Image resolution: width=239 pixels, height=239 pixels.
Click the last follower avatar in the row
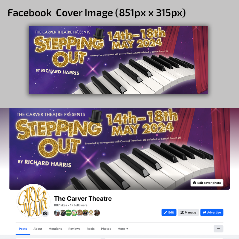97,213
